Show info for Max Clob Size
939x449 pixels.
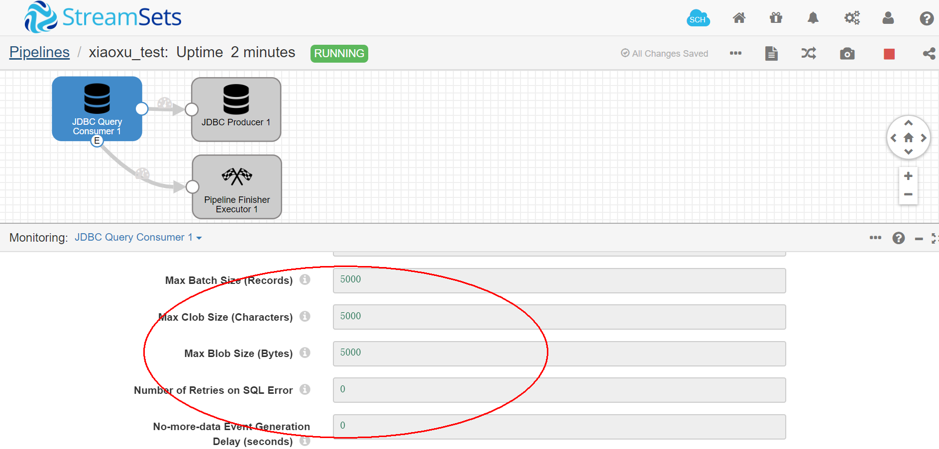point(305,316)
